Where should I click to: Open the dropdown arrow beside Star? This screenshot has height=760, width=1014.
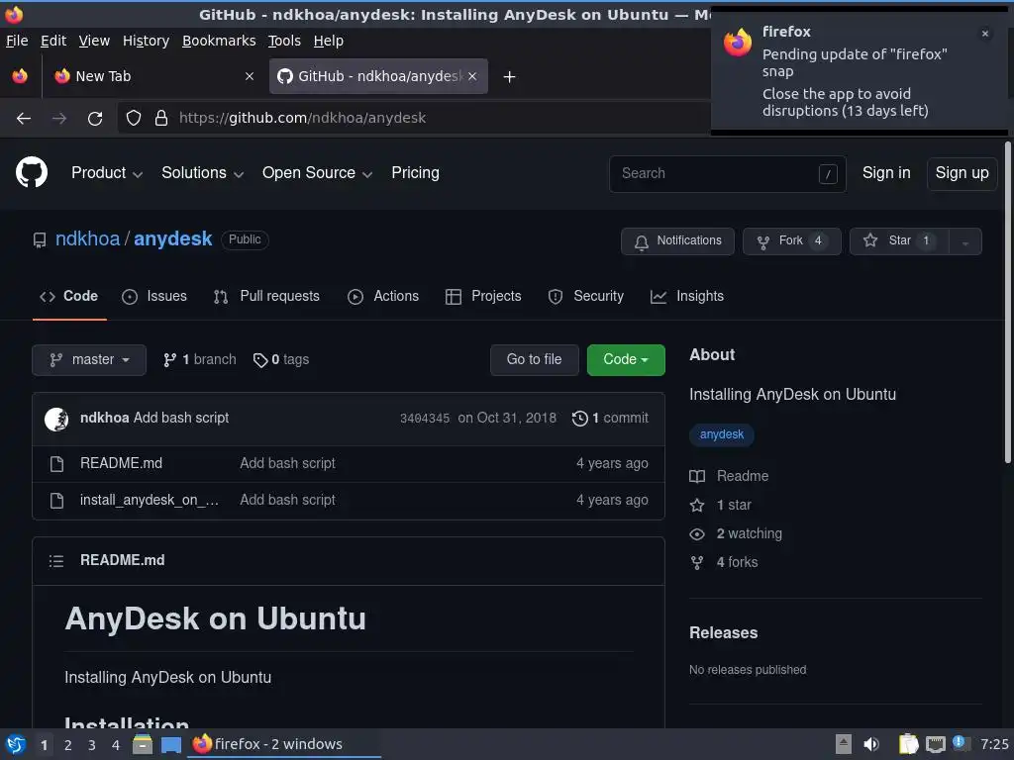point(964,241)
